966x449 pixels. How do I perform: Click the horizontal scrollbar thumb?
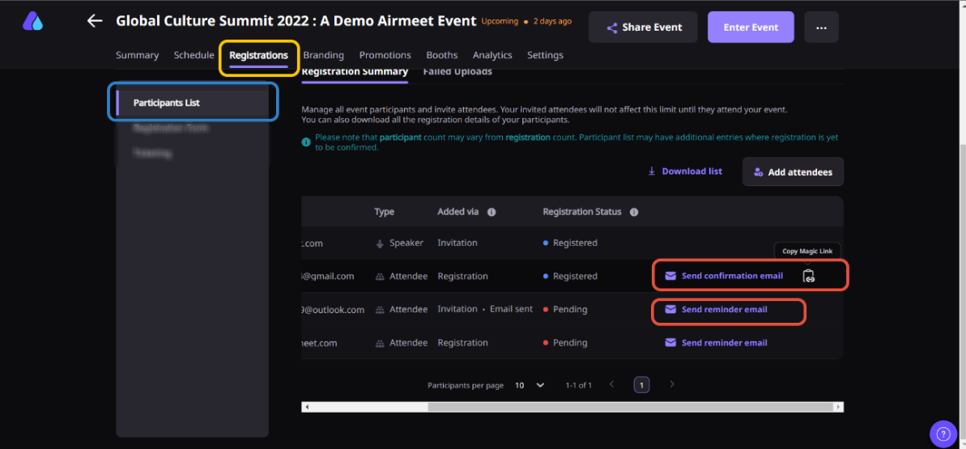[630, 407]
